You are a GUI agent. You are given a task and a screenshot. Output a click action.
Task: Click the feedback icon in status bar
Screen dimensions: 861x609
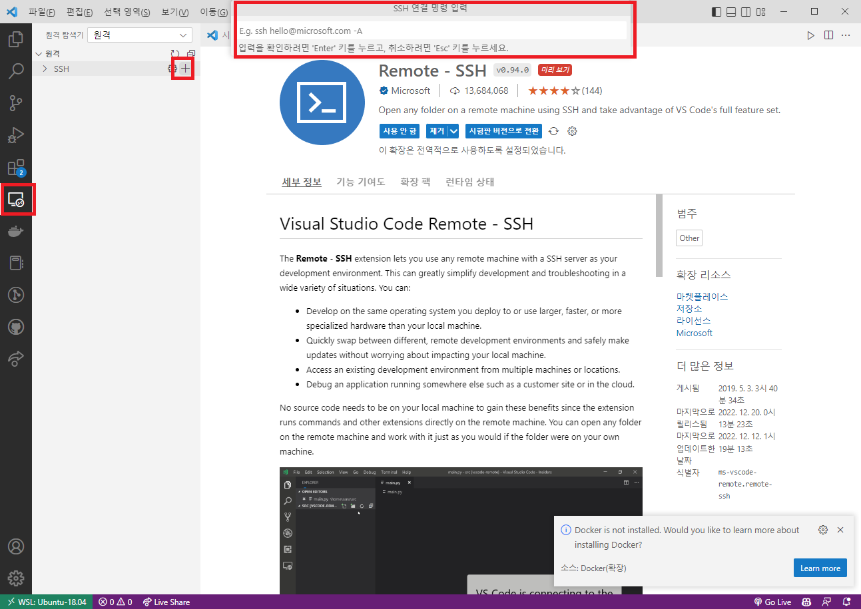[826, 602]
